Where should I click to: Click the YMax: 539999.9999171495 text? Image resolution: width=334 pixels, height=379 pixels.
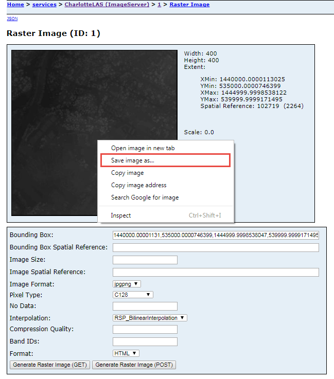[241, 99]
